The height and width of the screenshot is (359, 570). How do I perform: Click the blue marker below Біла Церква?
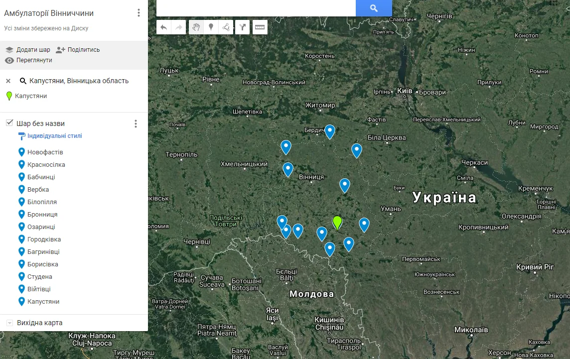357,150
